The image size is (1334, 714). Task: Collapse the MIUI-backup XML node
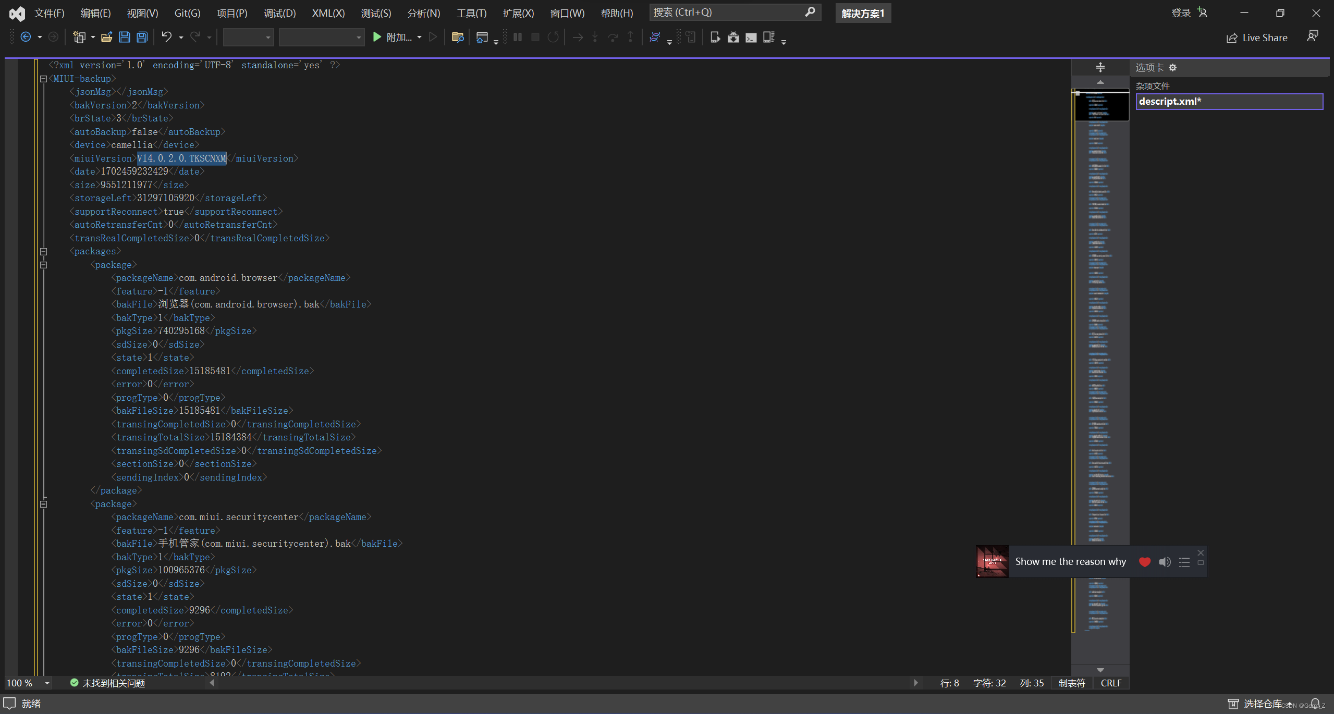coord(44,79)
